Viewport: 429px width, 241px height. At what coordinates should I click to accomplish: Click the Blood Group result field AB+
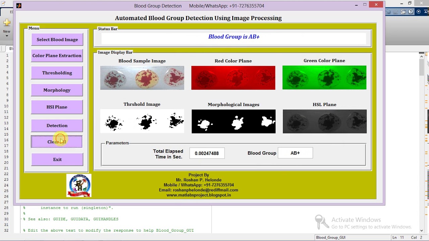pyautogui.click(x=295, y=153)
